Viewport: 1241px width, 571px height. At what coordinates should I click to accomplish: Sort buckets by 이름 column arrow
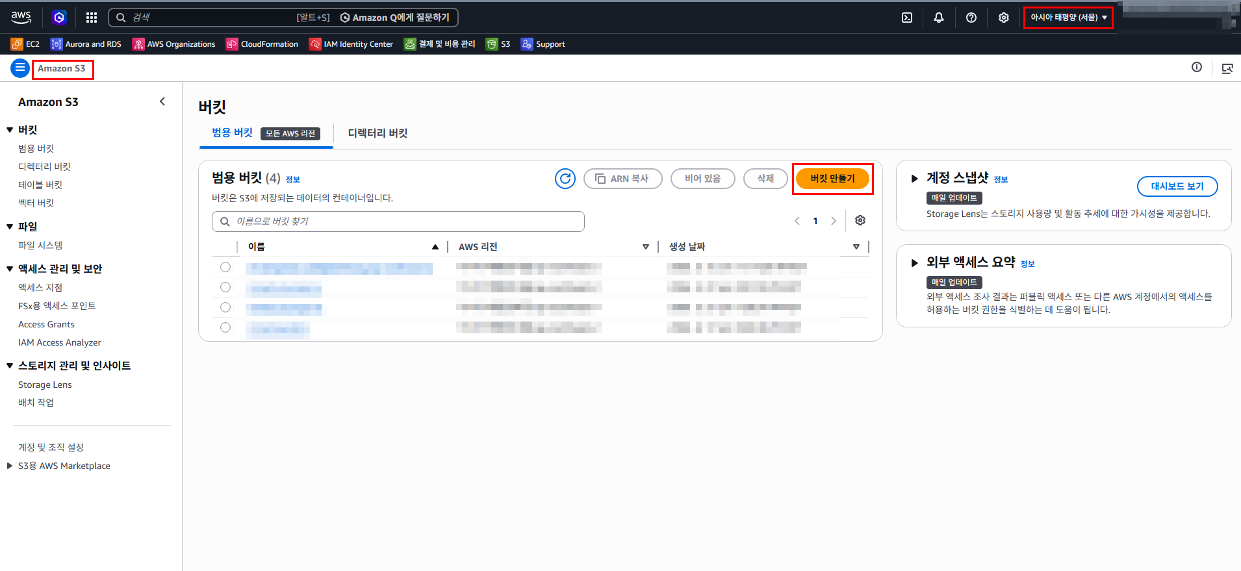(x=435, y=247)
